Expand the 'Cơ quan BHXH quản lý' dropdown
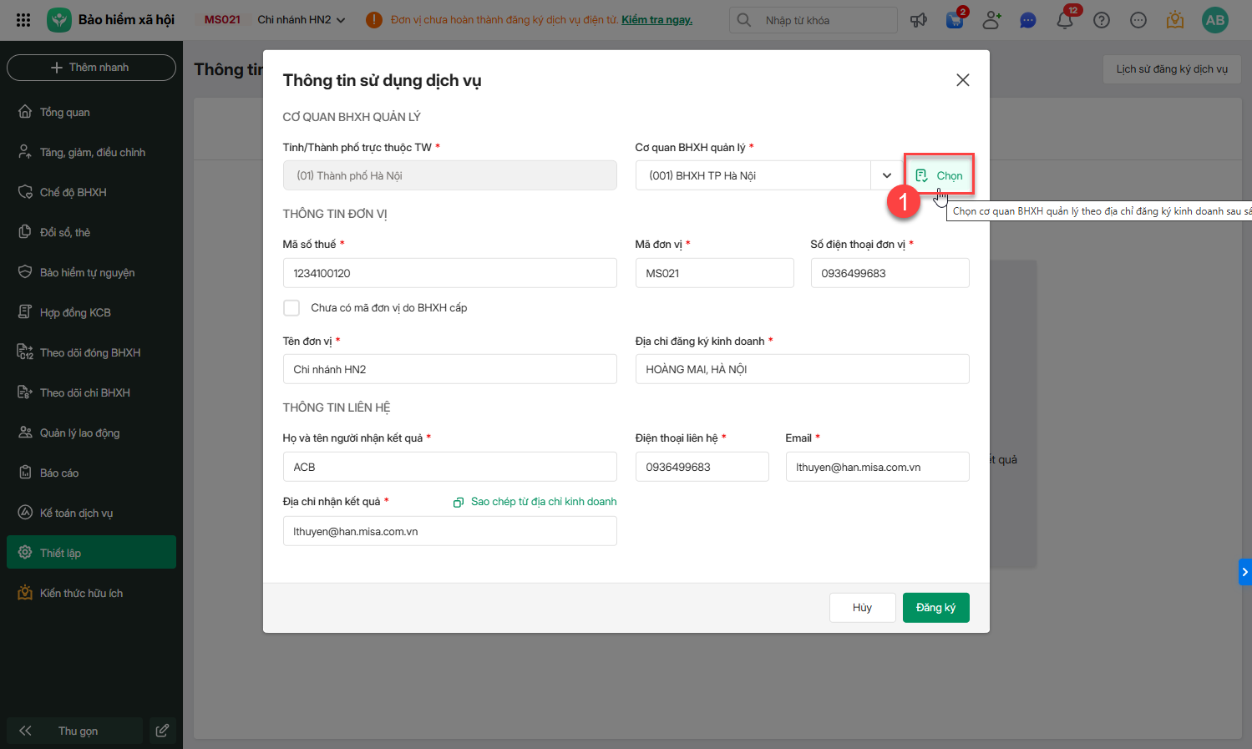 click(x=887, y=175)
